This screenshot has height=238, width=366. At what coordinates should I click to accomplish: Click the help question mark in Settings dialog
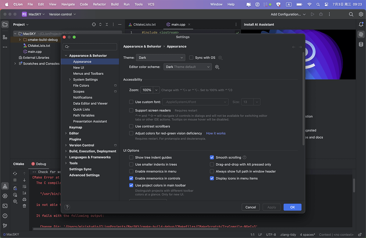point(67,207)
